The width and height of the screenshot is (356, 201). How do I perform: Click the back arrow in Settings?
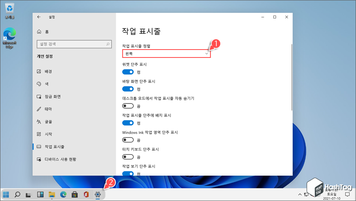tap(39, 17)
